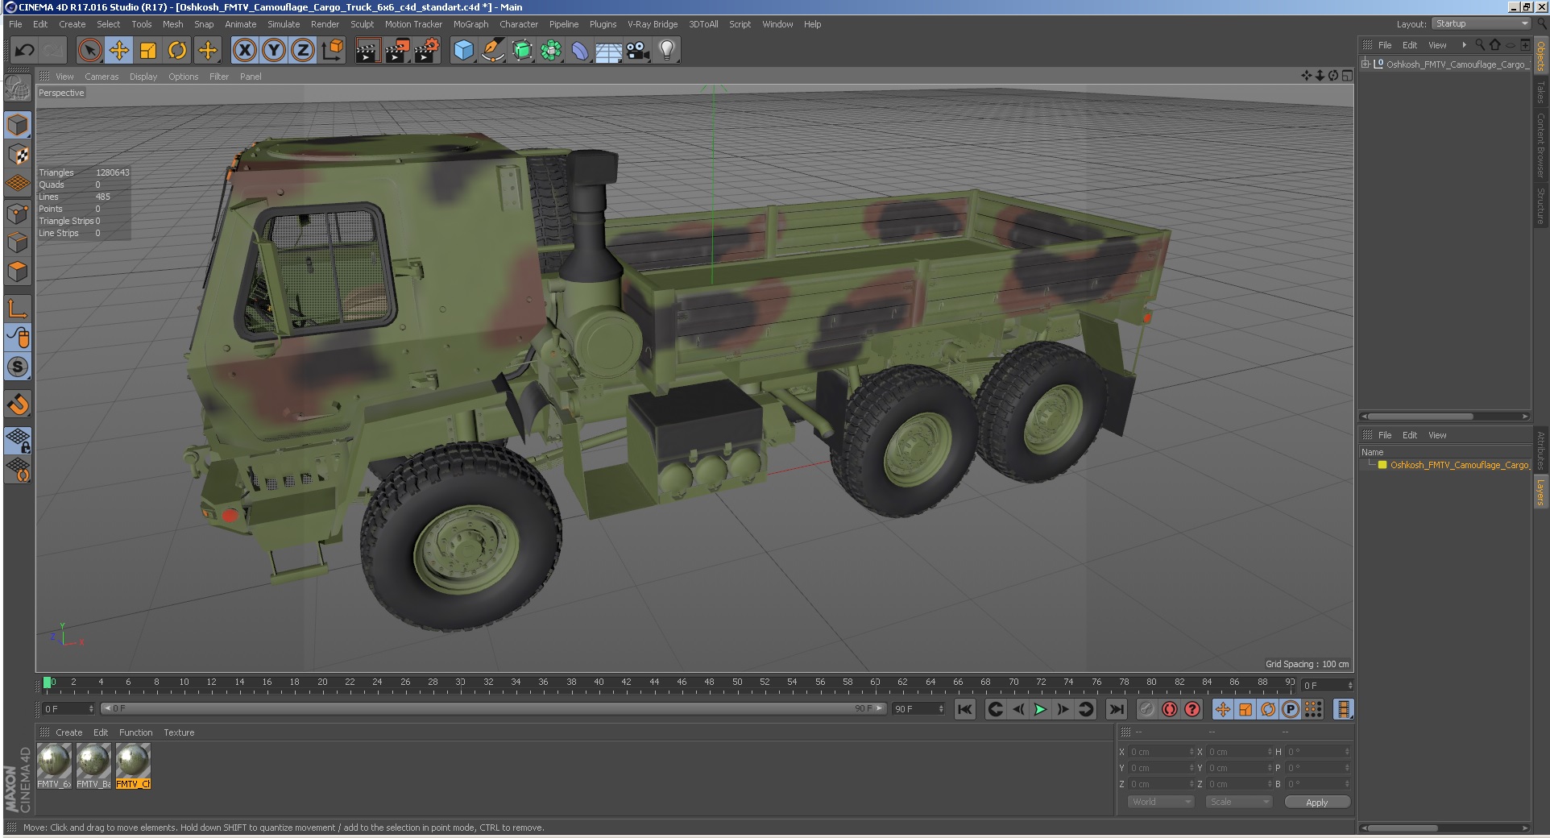Image resolution: width=1550 pixels, height=838 pixels.
Task: Activate the Scale tool
Action: click(x=148, y=51)
